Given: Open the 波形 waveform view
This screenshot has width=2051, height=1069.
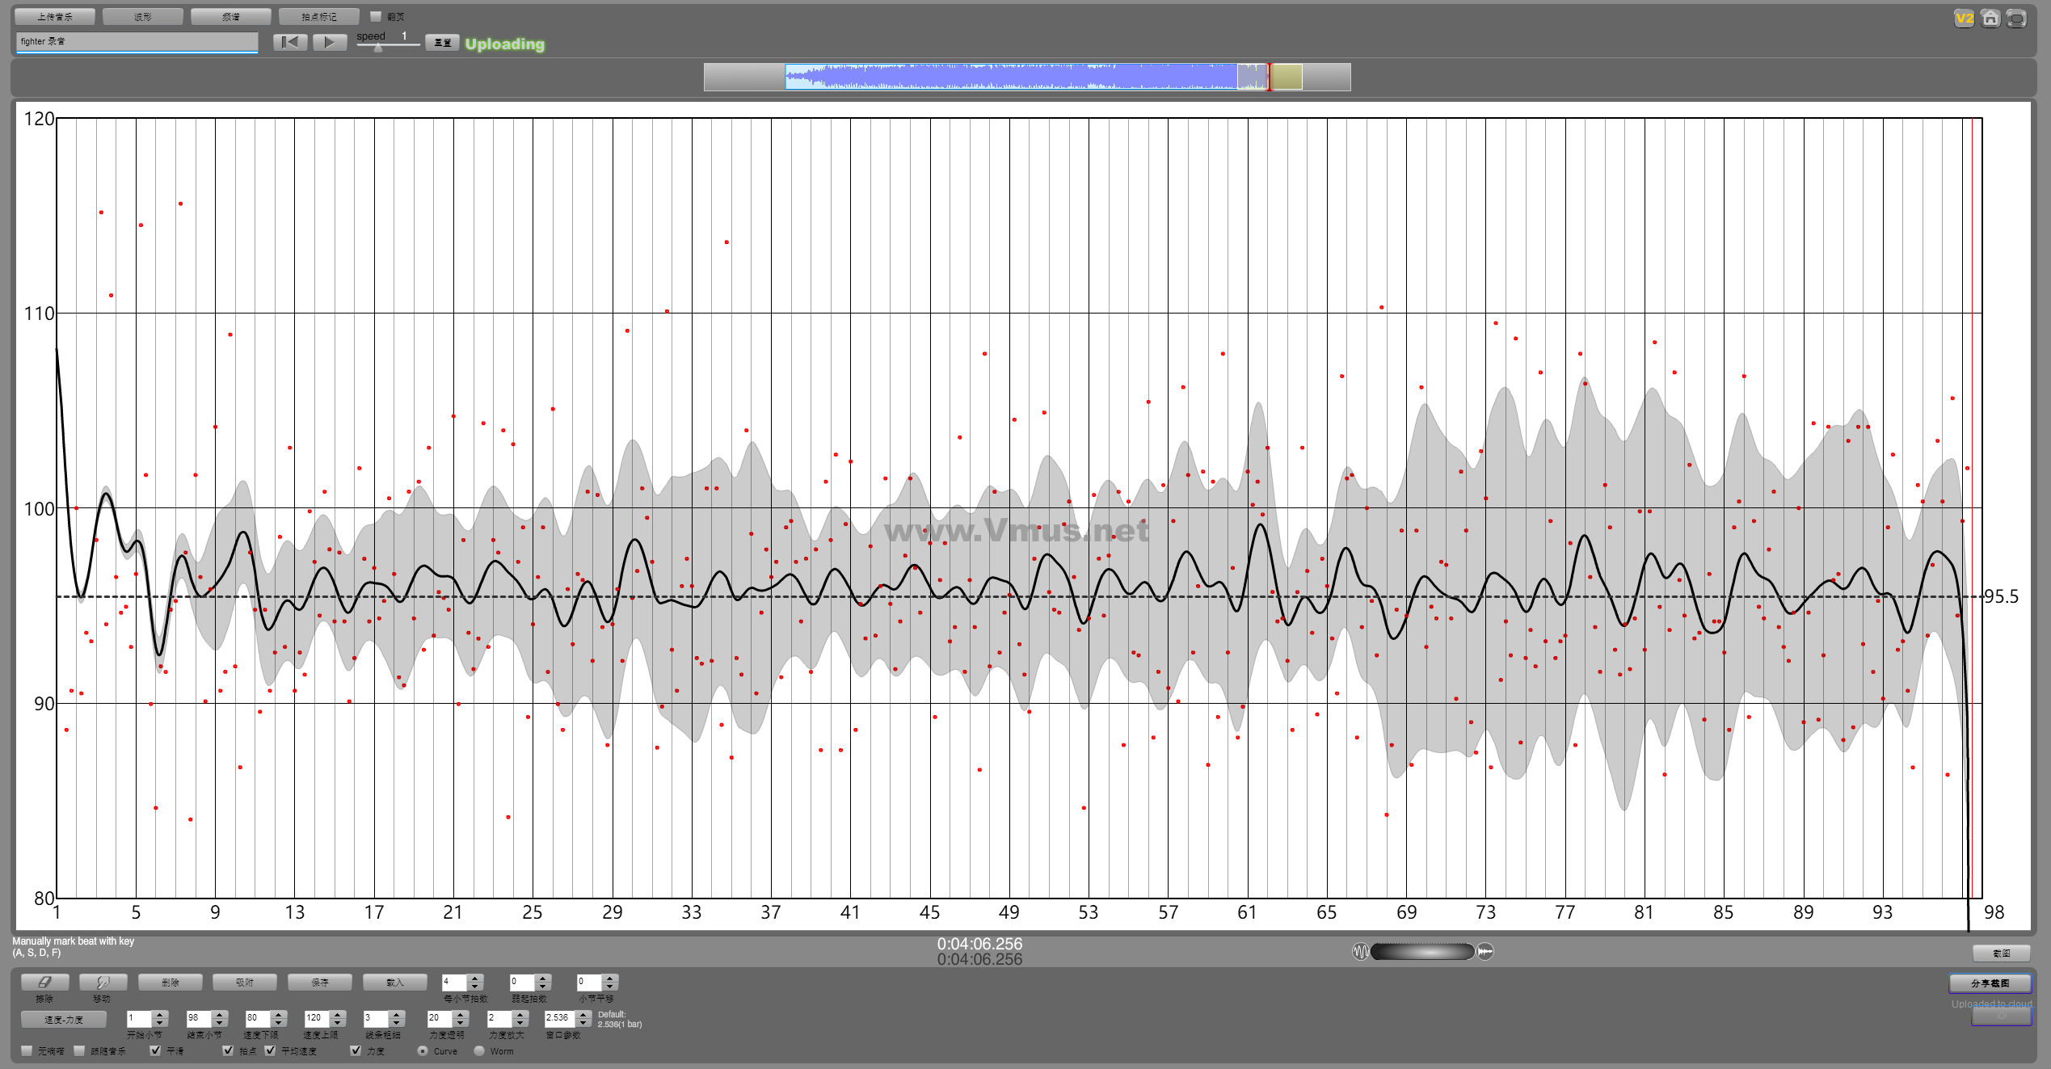Looking at the screenshot, I should 143,16.
